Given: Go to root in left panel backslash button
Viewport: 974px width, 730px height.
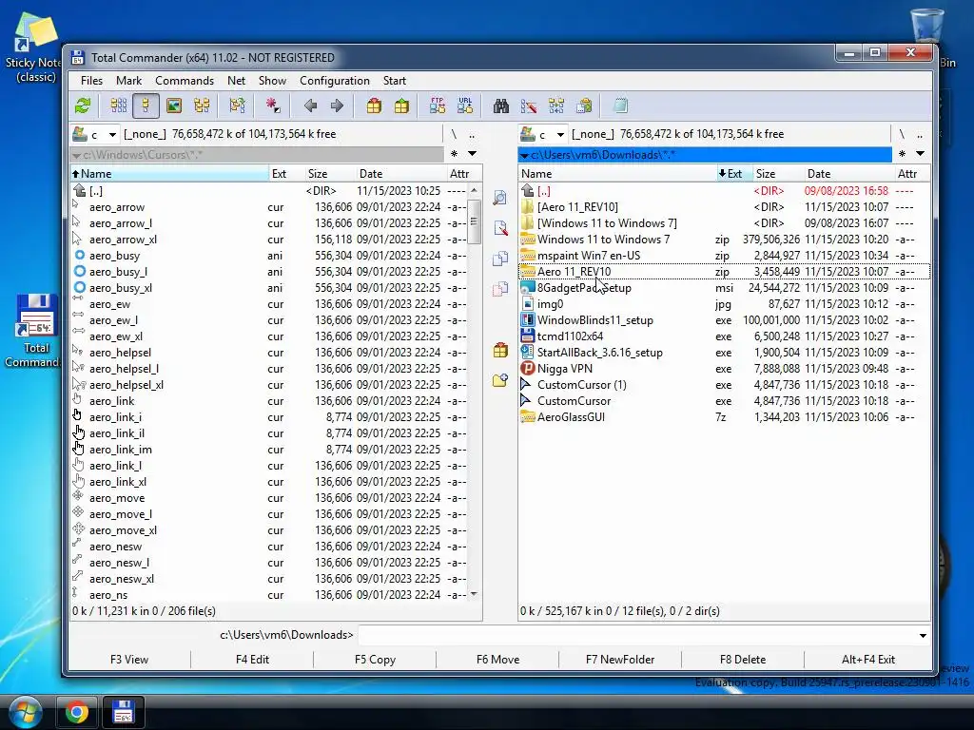Looking at the screenshot, I should [x=454, y=134].
